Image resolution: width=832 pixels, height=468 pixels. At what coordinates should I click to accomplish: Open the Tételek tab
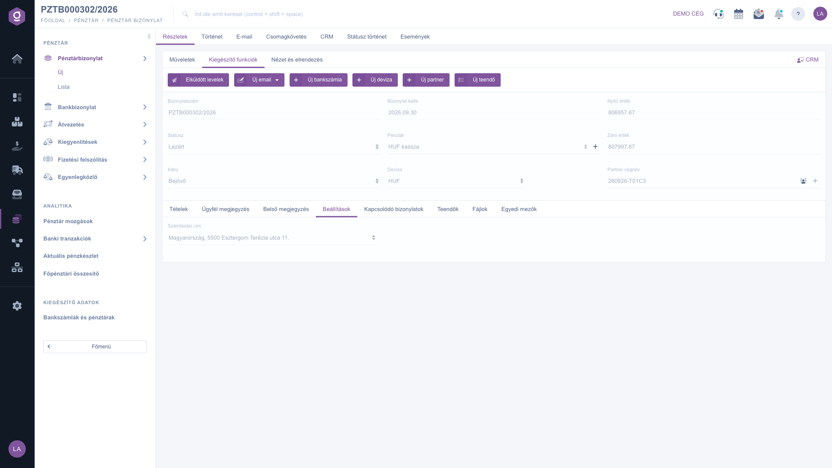[179, 209]
